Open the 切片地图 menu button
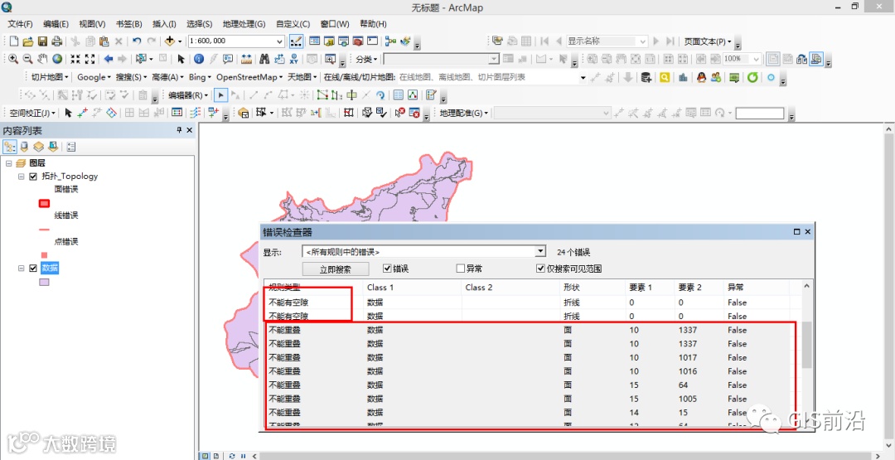This screenshot has width=895, height=460. [x=49, y=77]
